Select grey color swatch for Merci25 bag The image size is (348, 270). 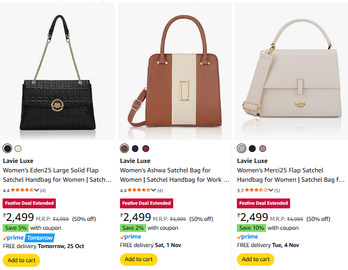(x=242, y=148)
